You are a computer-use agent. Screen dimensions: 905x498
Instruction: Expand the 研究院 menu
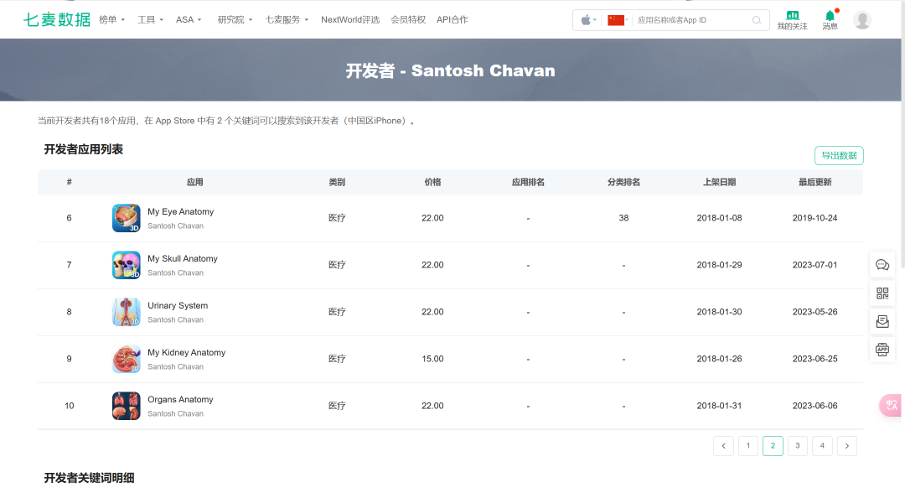pyautogui.click(x=235, y=19)
